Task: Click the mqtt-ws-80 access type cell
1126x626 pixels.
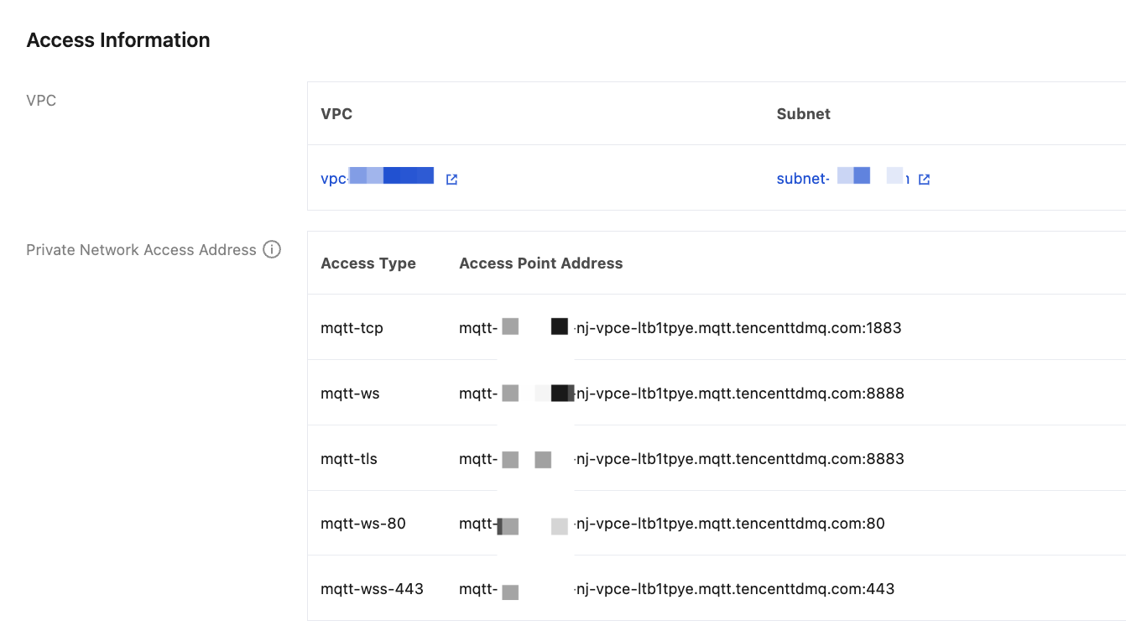Action: pyautogui.click(x=363, y=524)
